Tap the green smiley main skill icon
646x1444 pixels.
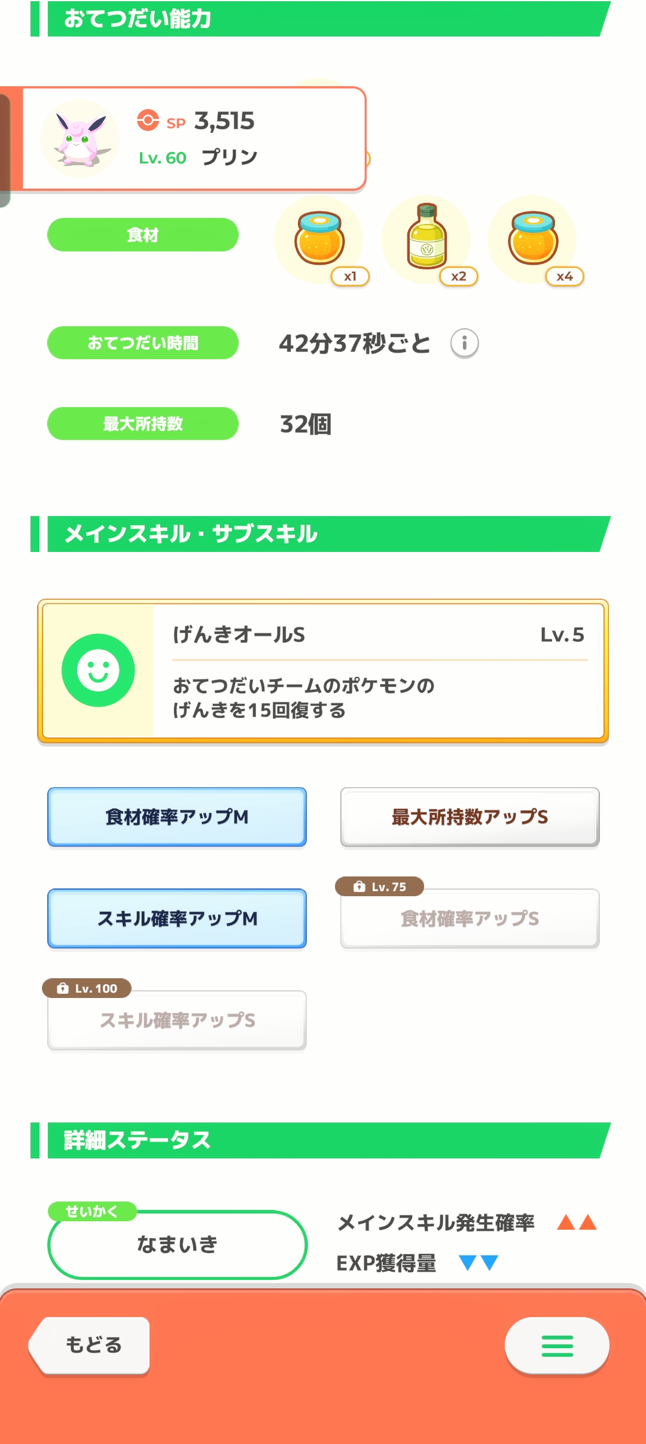point(98,671)
